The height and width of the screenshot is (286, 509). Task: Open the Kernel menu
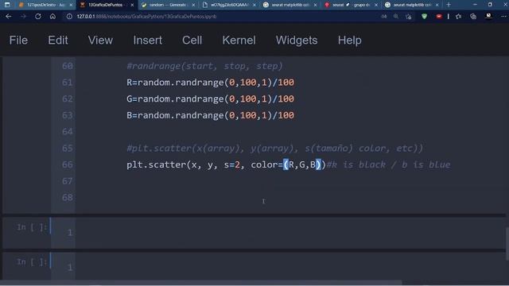(239, 41)
